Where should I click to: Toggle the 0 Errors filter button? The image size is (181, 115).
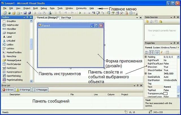click(x=8, y=90)
